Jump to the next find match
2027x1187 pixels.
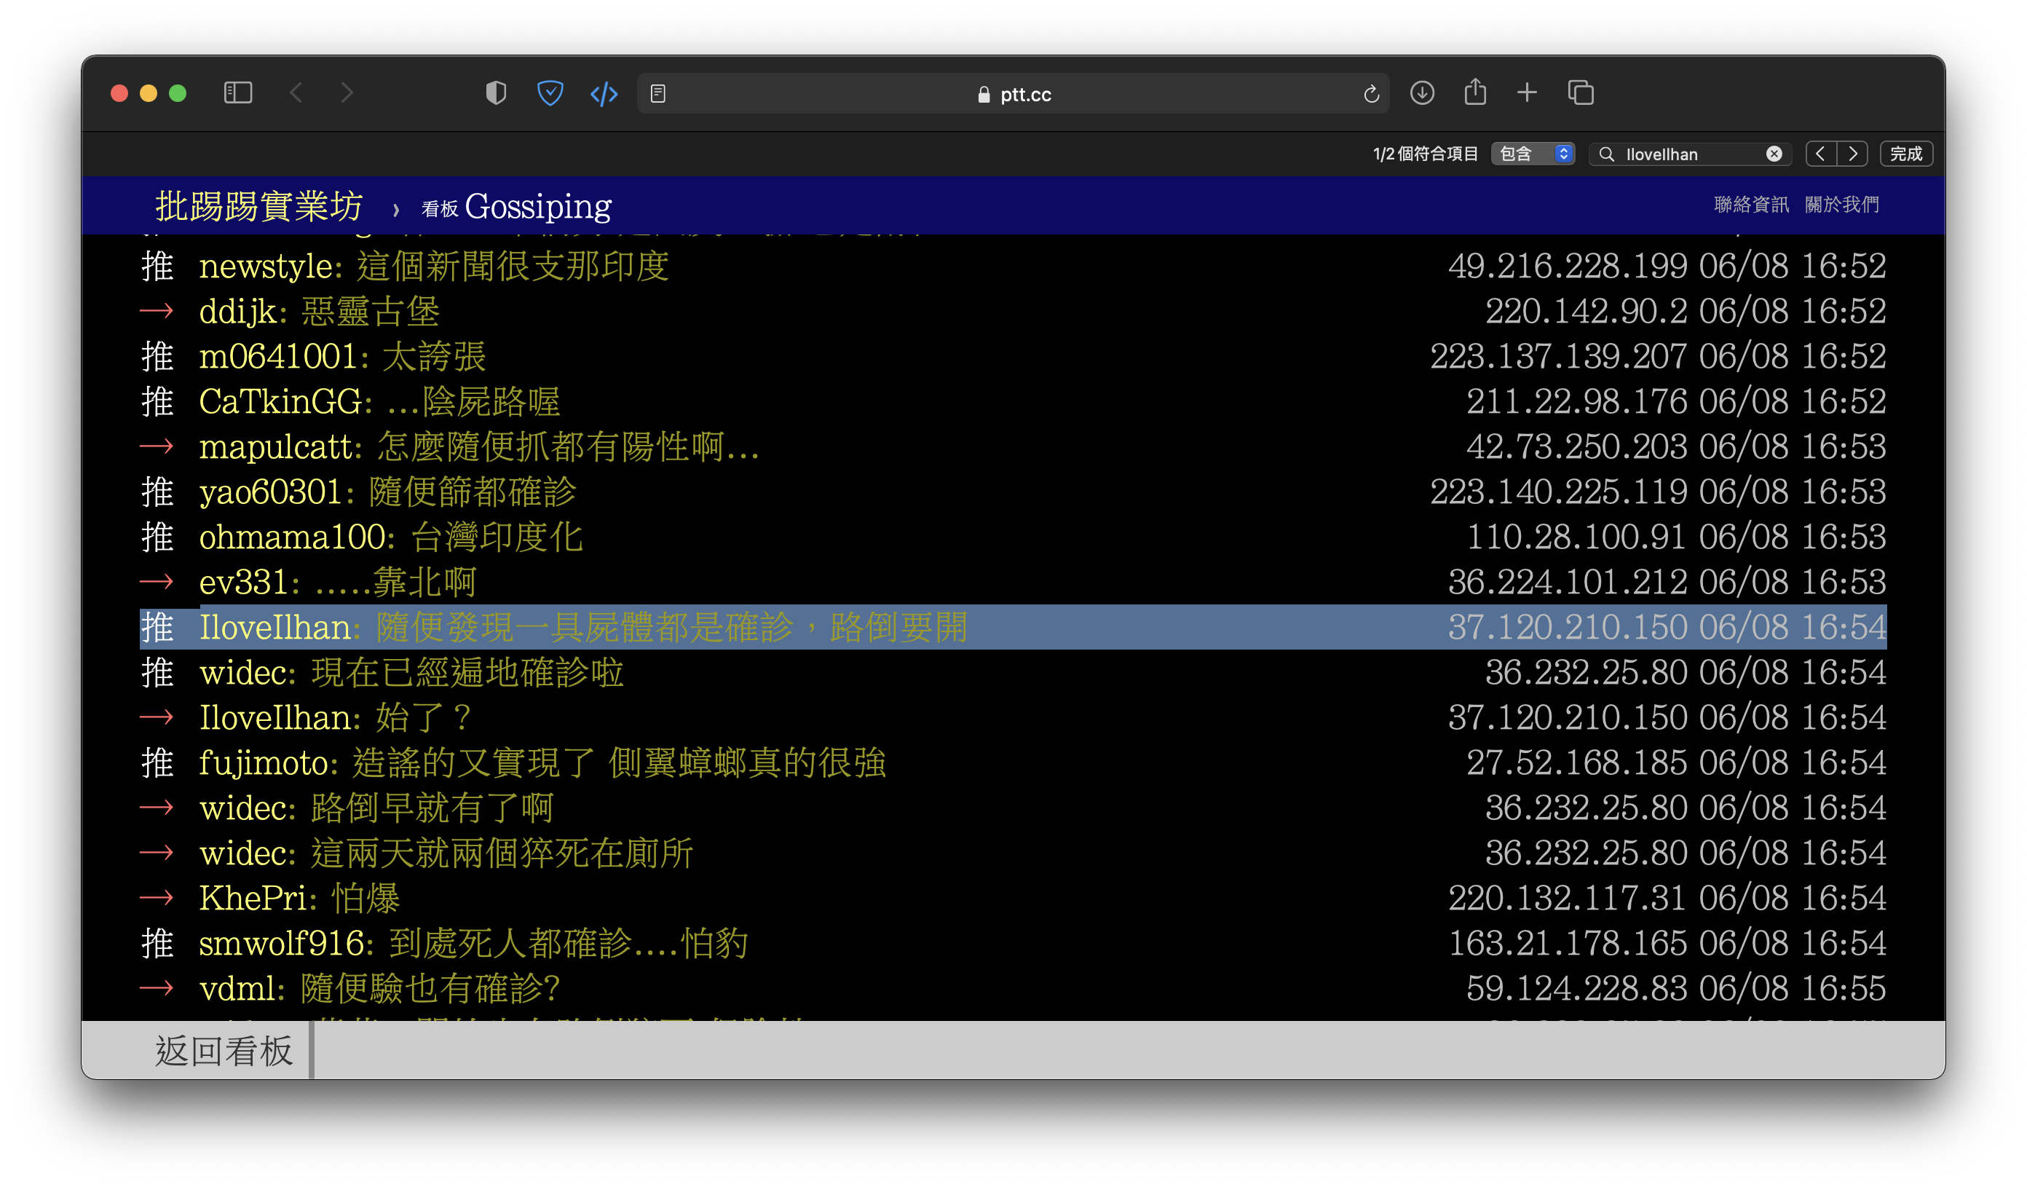tap(1852, 154)
